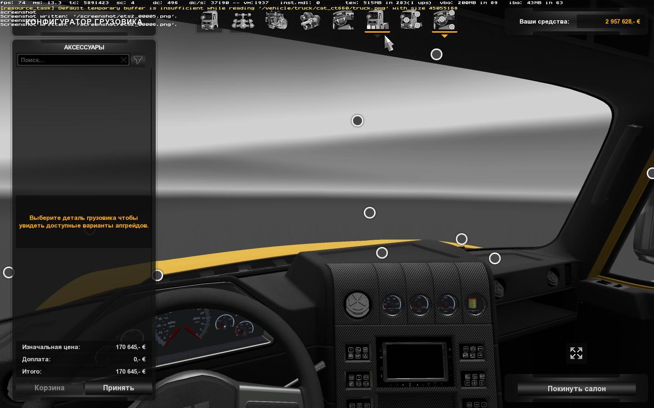Image resolution: width=654 pixels, height=408 pixels.
Task: Open the interior cabin category icon
Action: (x=343, y=21)
